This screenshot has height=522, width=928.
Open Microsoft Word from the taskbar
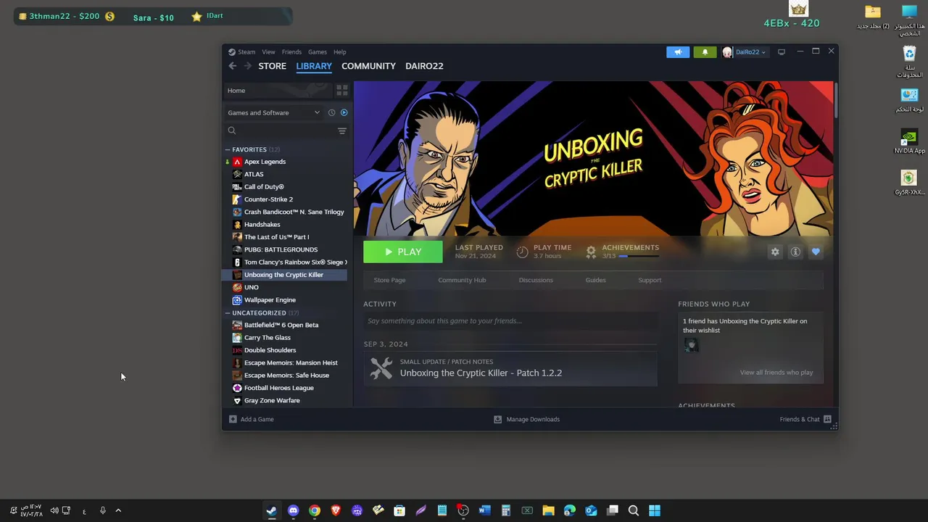[x=484, y=510]
